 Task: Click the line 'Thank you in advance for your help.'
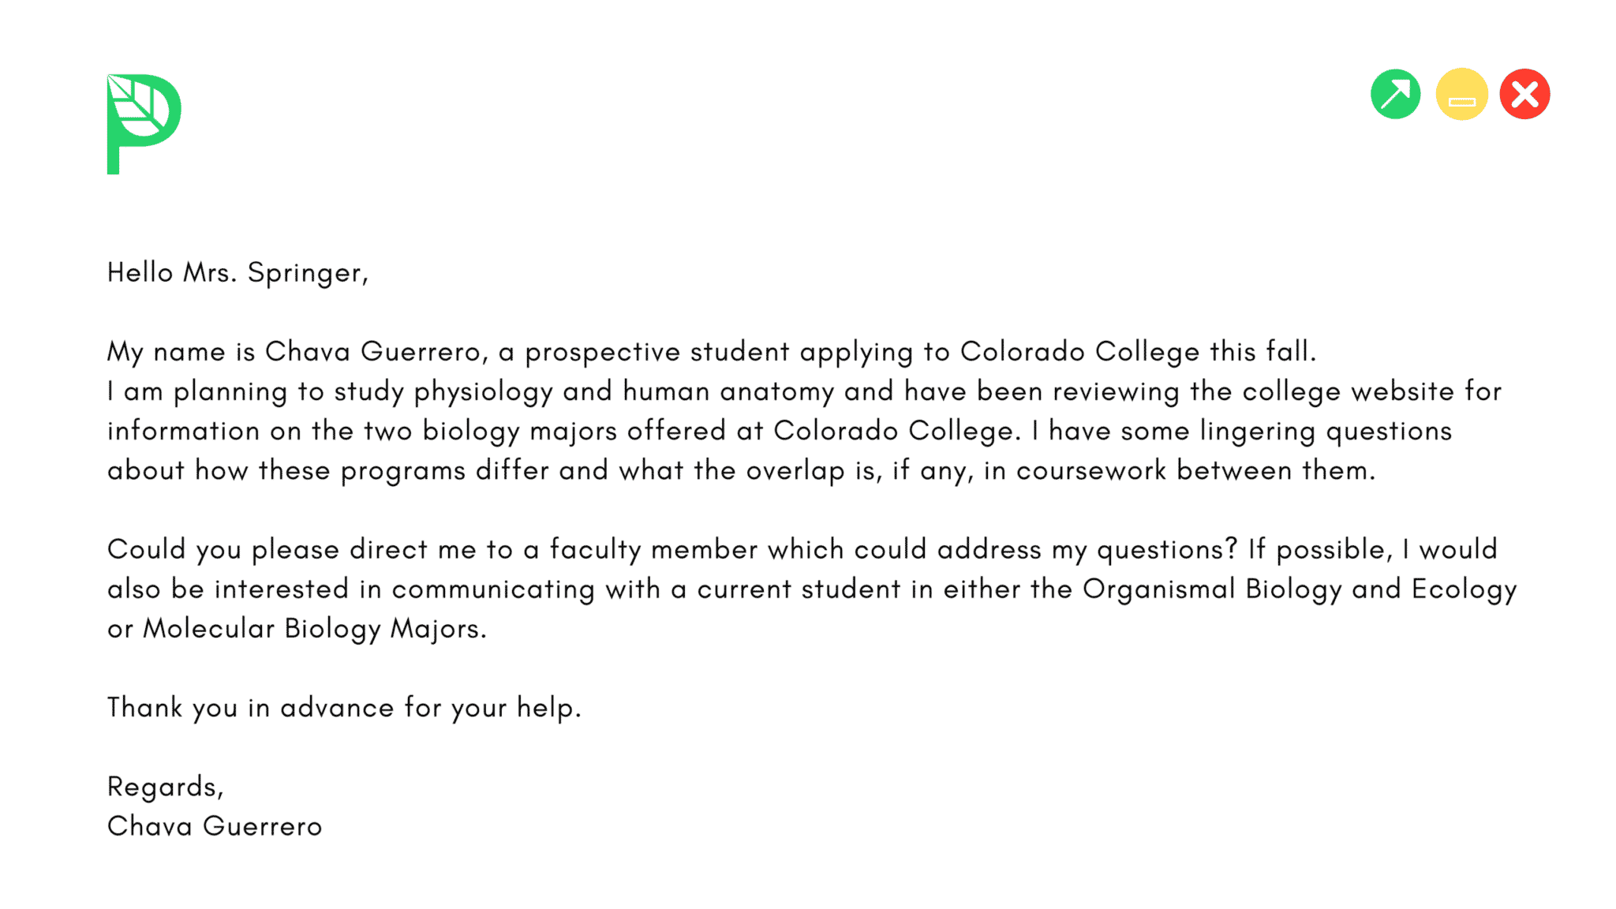click(344, 708)
